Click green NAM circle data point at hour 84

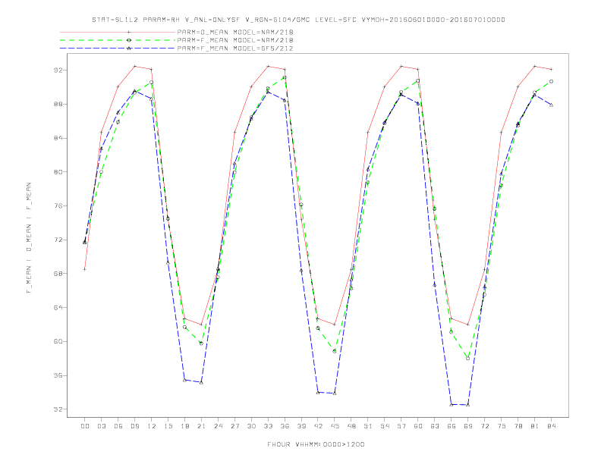tap(552, 82)
